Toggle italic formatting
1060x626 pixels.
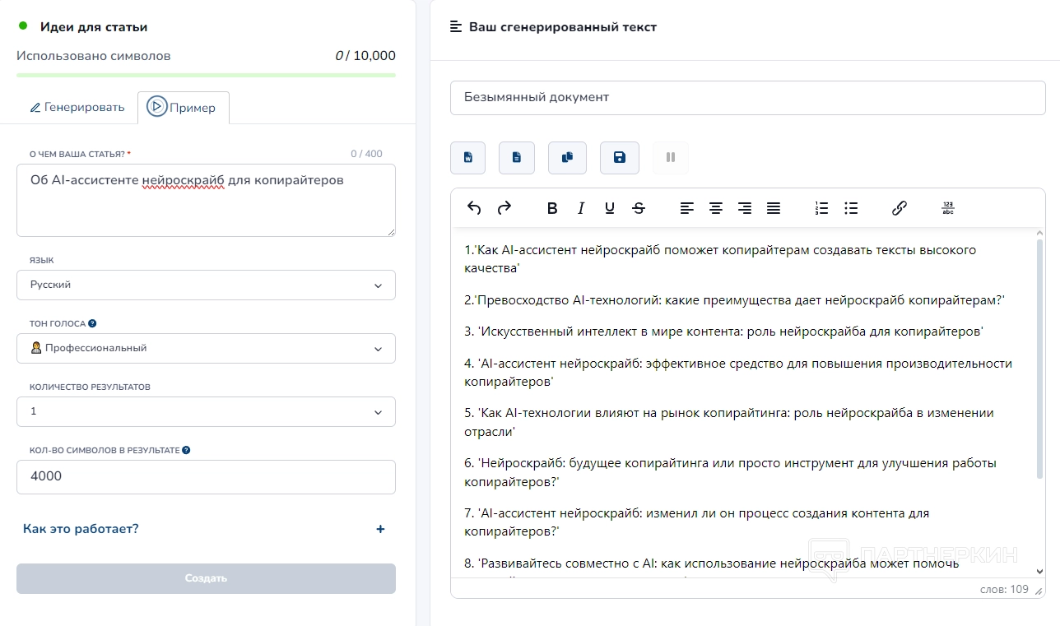[x=581, y=208]
